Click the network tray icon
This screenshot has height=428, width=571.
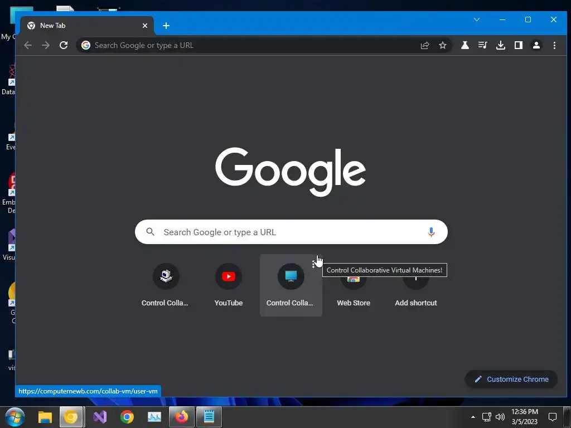[486, 417]
